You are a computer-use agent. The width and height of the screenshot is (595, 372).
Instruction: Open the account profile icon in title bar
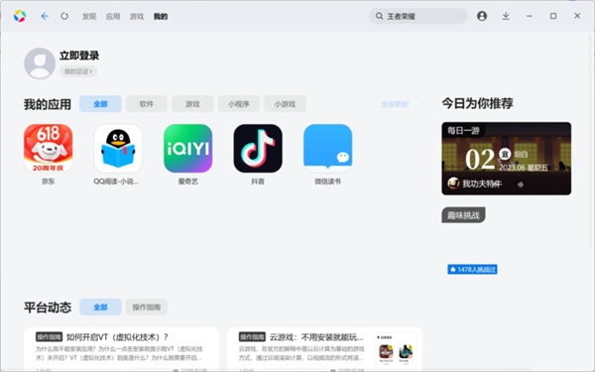(482, 16)
